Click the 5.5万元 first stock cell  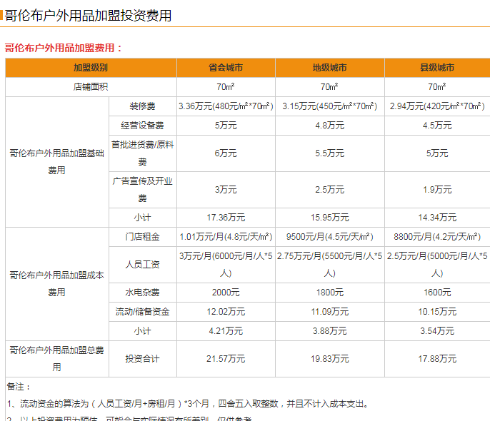coord(330,153)
